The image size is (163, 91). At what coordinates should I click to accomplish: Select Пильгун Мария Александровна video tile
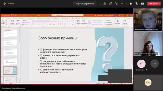point(148,44)
